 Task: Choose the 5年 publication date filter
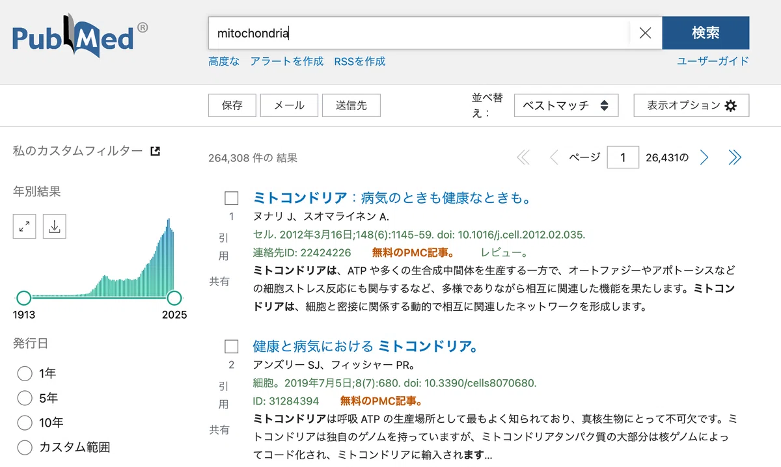tap(25, 398)
